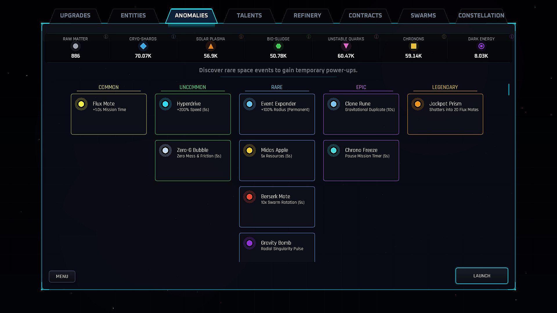Click the vertical scrollbar thumb
This screenshot has height=313, width=557.
pos(509,90)
